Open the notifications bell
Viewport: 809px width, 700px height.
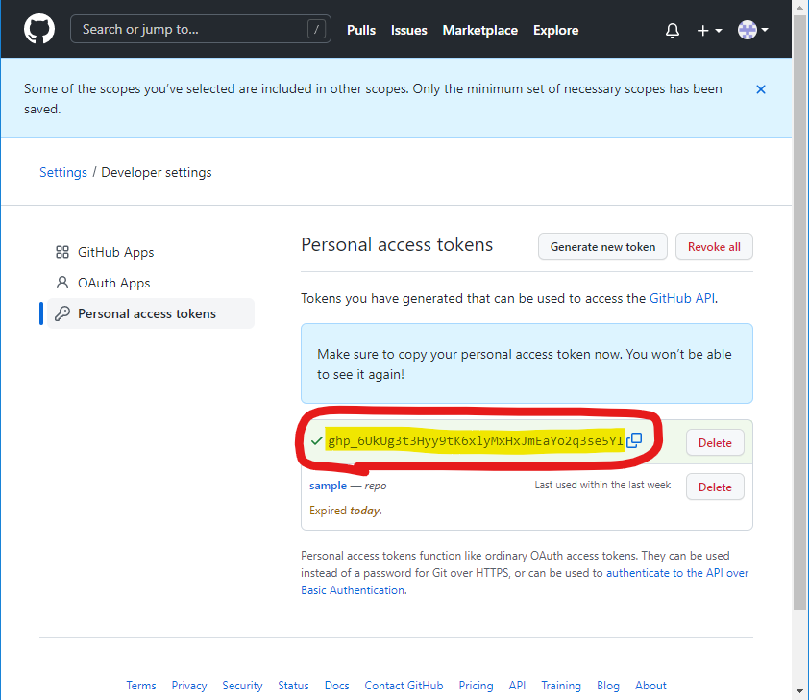click(x=673, y=31)
